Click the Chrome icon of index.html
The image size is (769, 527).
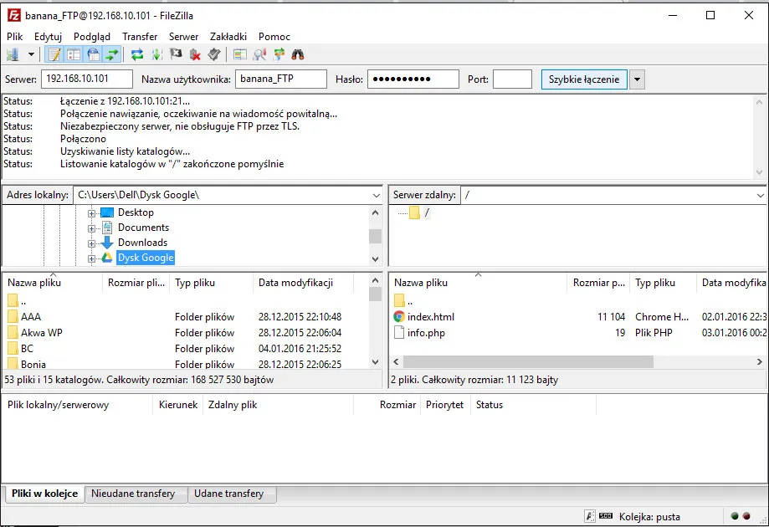click(399, 317)
